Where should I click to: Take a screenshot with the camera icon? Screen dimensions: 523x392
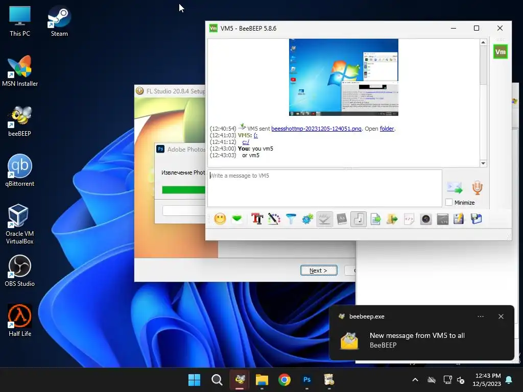point(426,219)
